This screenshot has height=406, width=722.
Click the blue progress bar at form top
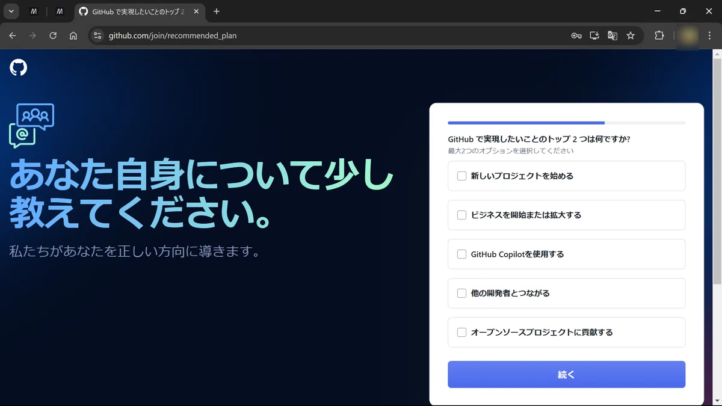click(x=526, y=123)
